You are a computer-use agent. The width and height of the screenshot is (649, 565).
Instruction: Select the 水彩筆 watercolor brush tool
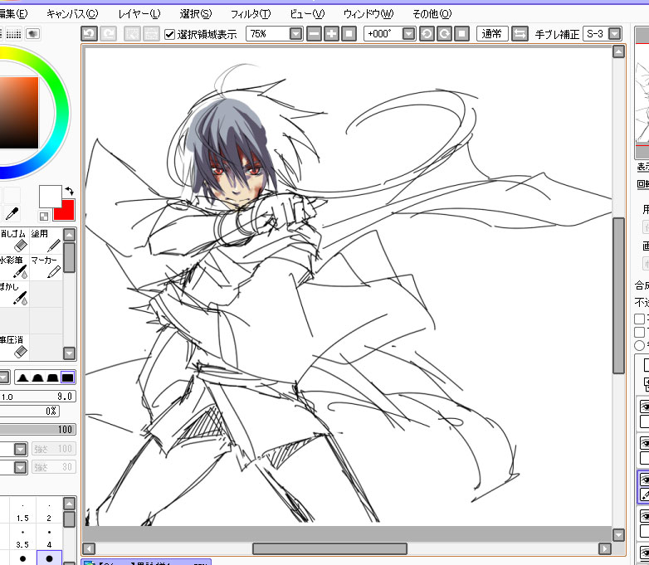click(x=13, y=267)
